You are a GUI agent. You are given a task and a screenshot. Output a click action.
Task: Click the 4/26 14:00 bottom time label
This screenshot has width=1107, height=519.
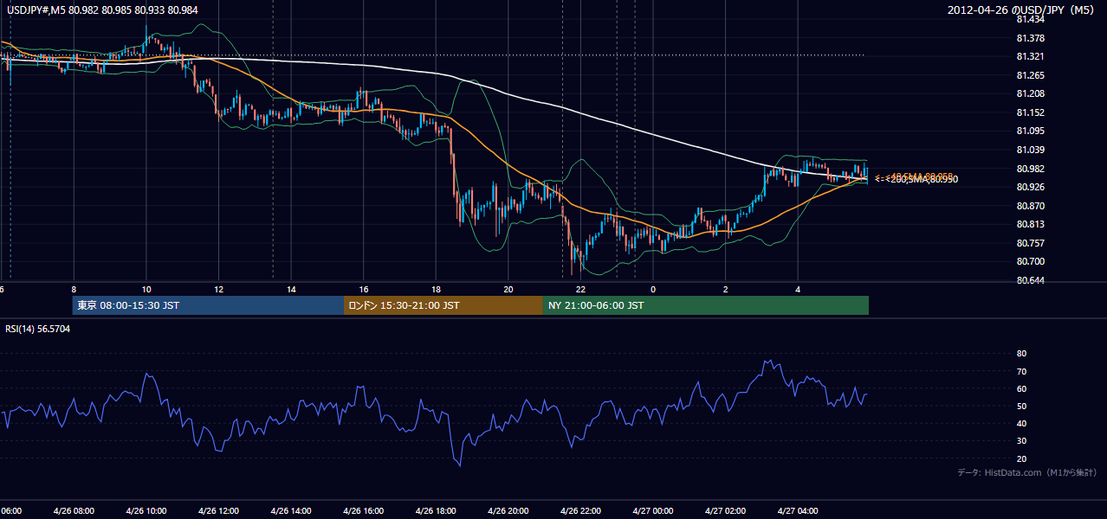point(291,511)
